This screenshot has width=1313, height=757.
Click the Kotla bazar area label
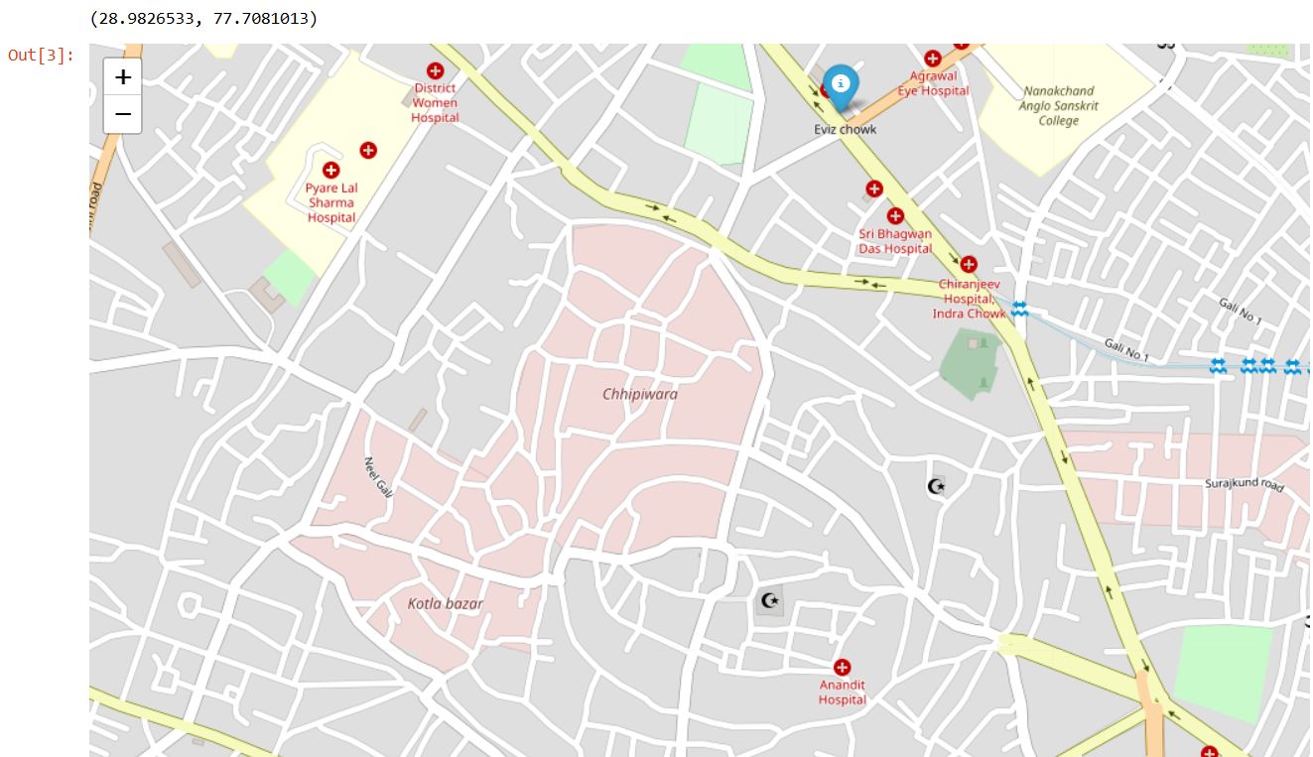[446, 603]
